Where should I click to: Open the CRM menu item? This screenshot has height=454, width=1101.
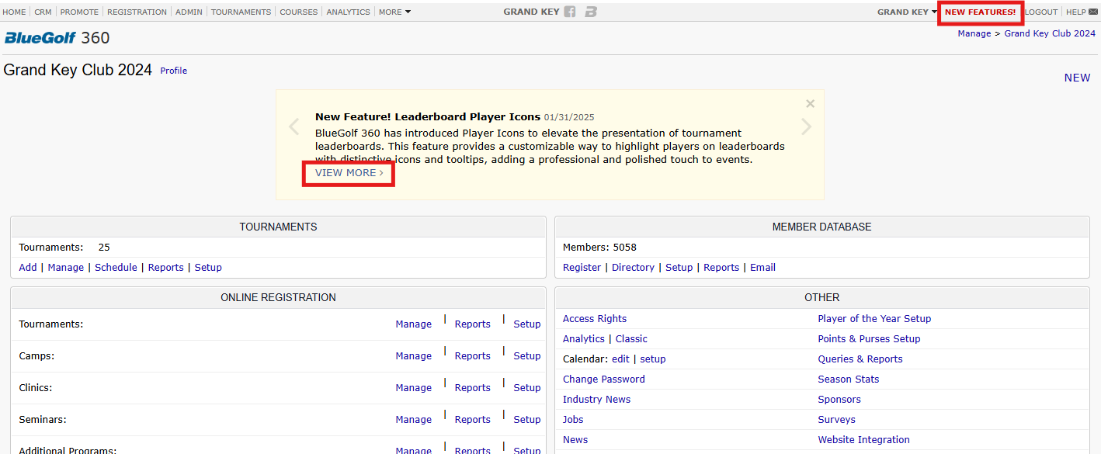coord(43,12)
